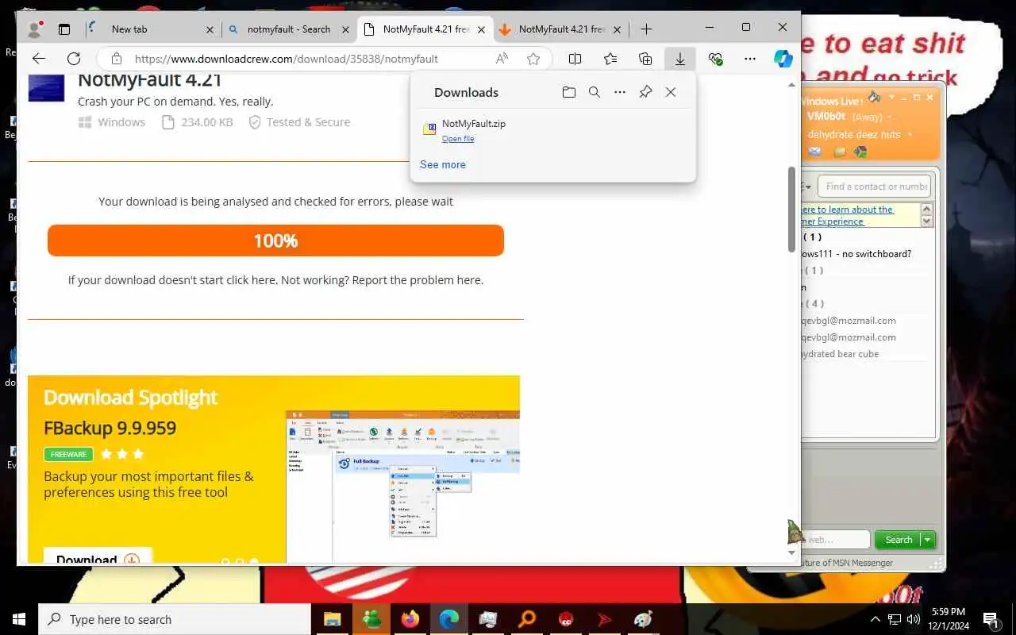Select the first mozmail.com contact in Messenger

(849, 321)
